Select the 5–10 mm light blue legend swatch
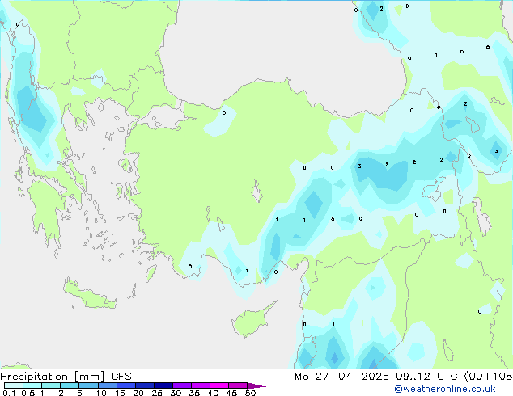This screenshot has width=513, height=396. (x=88, y=385)
